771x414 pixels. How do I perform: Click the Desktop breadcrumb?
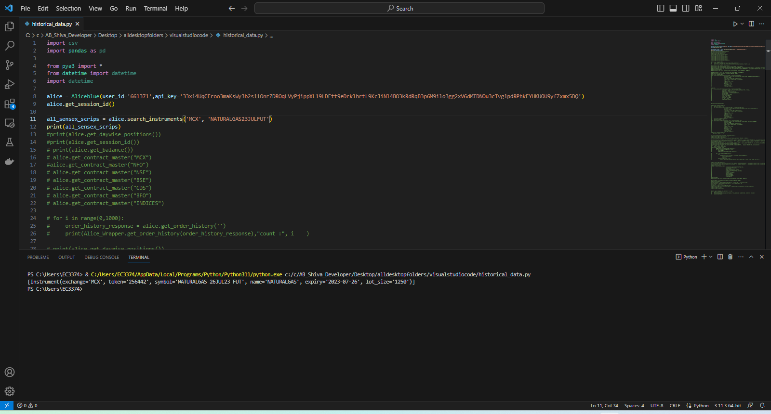click(x=107, y=35)
